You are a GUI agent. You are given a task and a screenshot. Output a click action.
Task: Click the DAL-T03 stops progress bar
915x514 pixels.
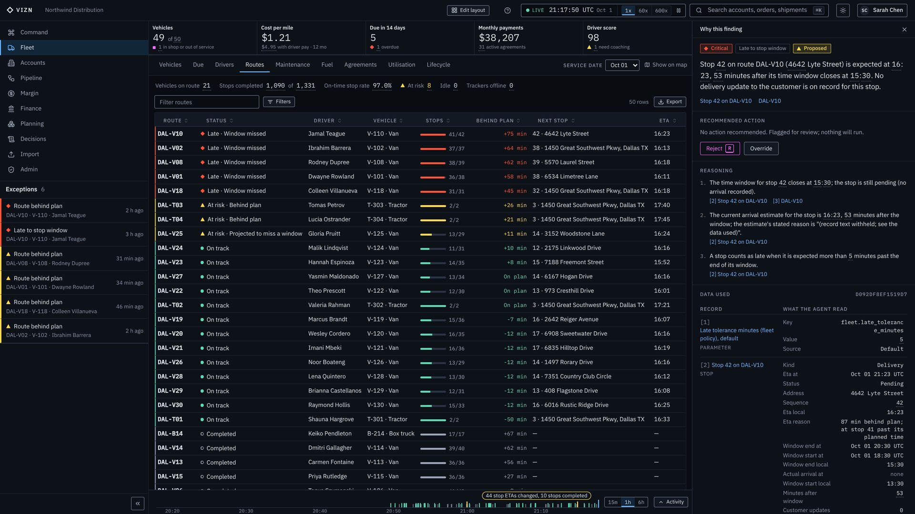pyautogui.click(x=433, y=206)
